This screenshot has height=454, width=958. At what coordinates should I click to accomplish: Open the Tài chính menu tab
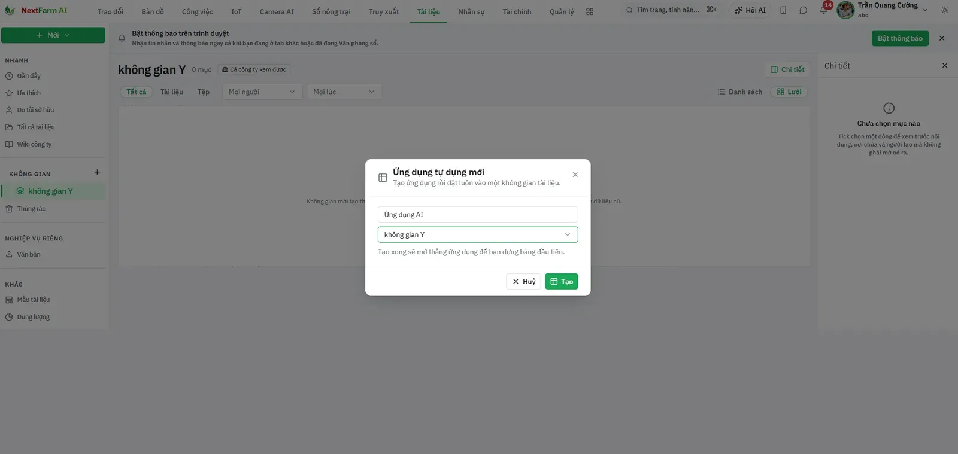pyautogui.click(x=517, y=11)
